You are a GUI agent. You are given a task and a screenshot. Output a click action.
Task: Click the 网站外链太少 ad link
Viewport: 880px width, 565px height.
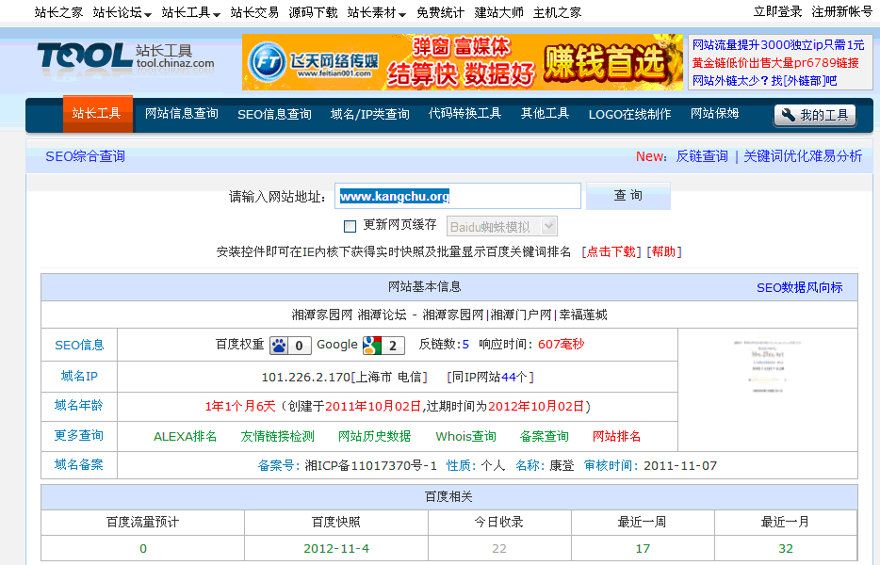[x=764, y=81]
